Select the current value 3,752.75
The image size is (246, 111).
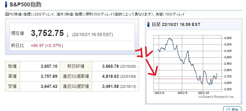(x=47, y=33)
